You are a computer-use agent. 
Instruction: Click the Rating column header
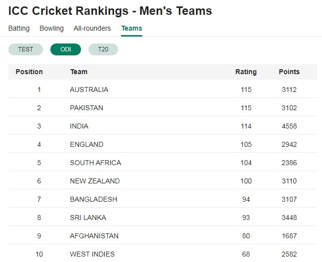(246, 72)
